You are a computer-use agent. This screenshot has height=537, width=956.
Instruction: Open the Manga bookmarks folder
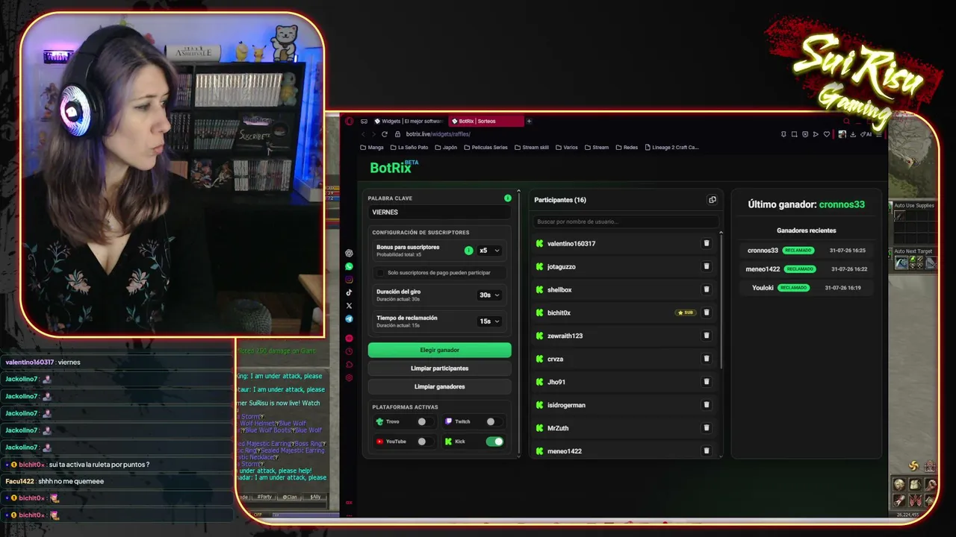[372, 148]
